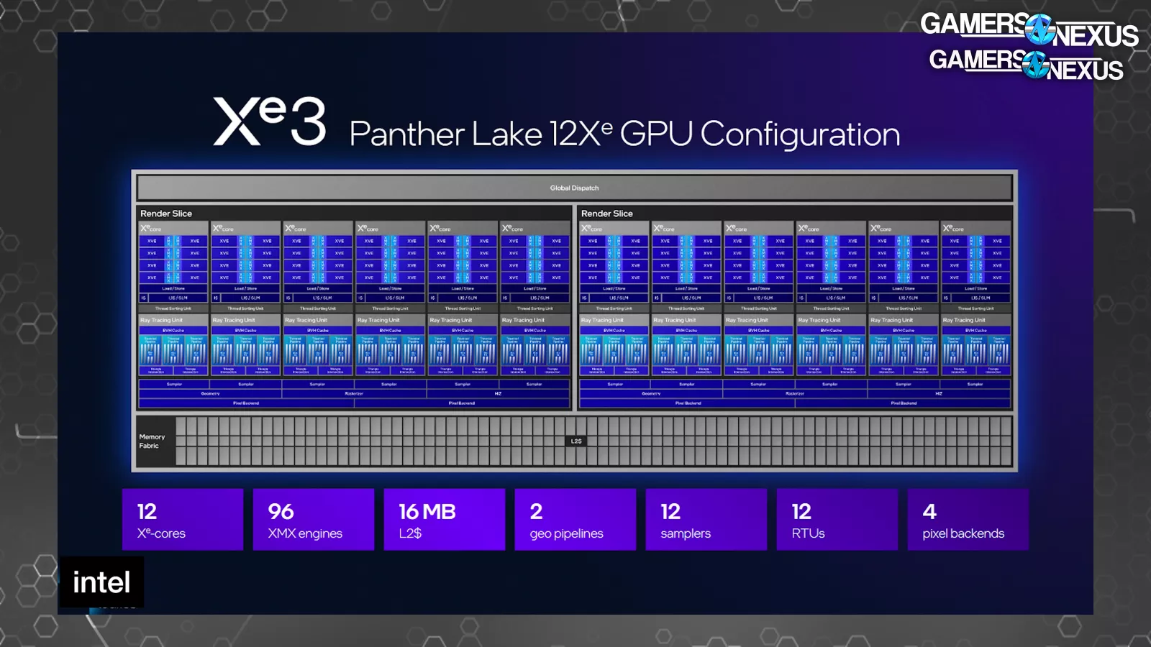Click the first Ray Tracing Unit label in the right slice

click(x=603, y=320)
